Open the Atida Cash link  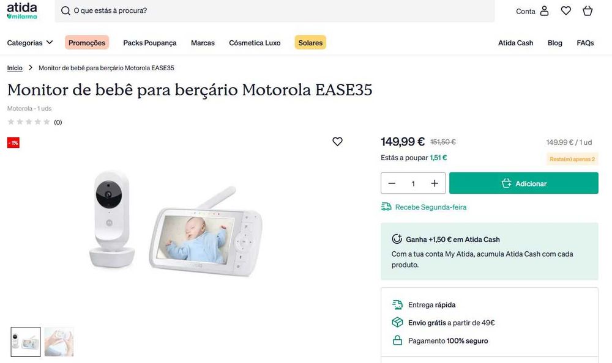click(515, 43)
